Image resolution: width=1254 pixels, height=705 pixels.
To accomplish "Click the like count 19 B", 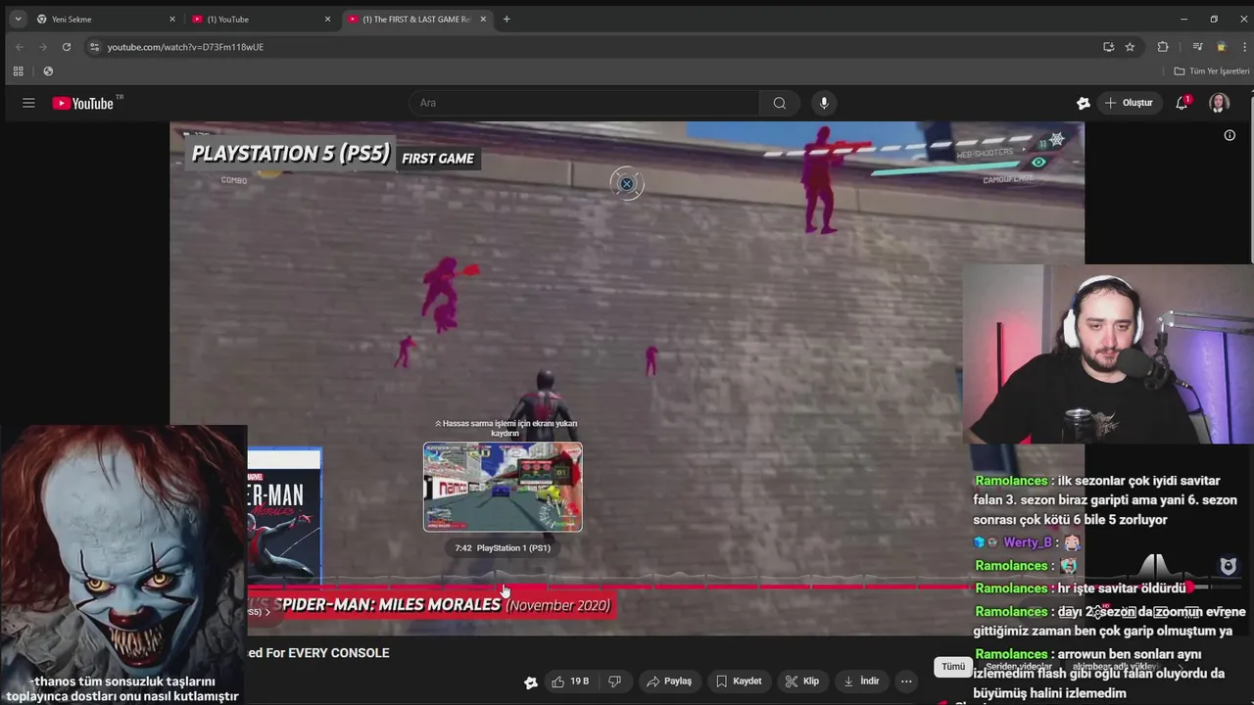I will [x=580, y=681].
